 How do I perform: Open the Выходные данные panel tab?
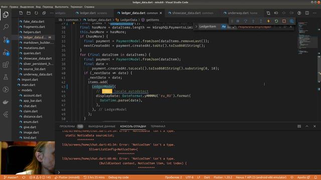pyautogui.click(x=102, y=126)
